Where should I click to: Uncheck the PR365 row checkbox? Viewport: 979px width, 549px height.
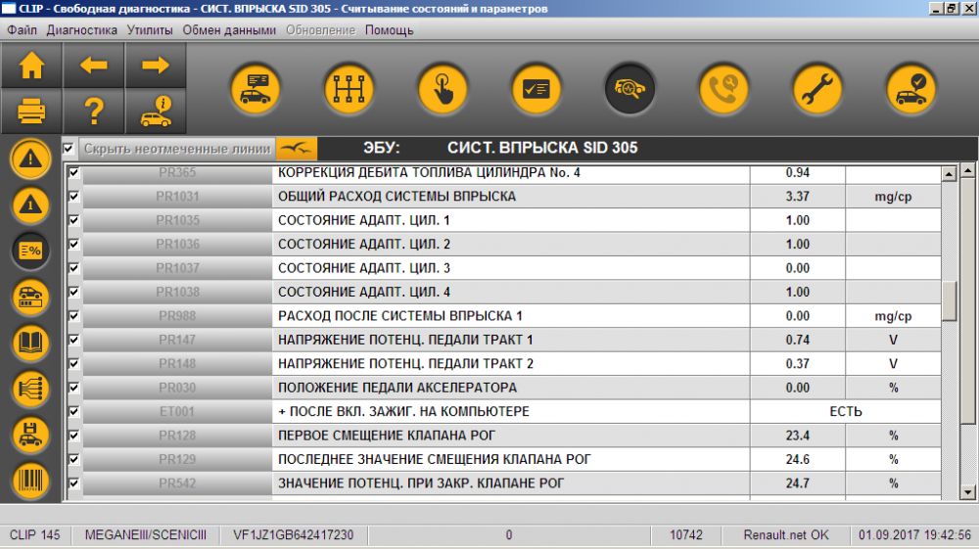click(x=73, y=172)
